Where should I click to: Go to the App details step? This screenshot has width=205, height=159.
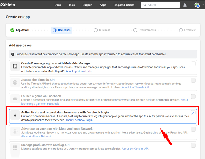[x=20, y=30]
